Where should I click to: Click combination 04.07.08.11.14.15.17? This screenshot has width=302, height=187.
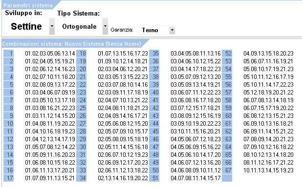click(x=195, y=178)
